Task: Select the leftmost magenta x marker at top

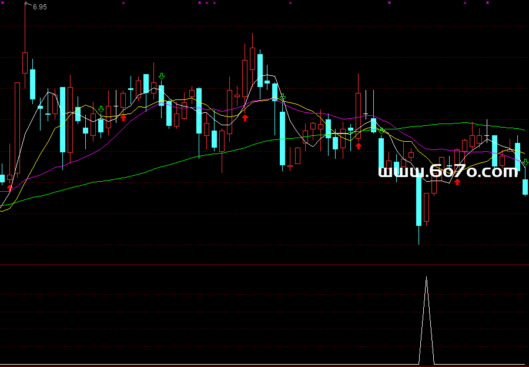Action: (x=123, y=3)
